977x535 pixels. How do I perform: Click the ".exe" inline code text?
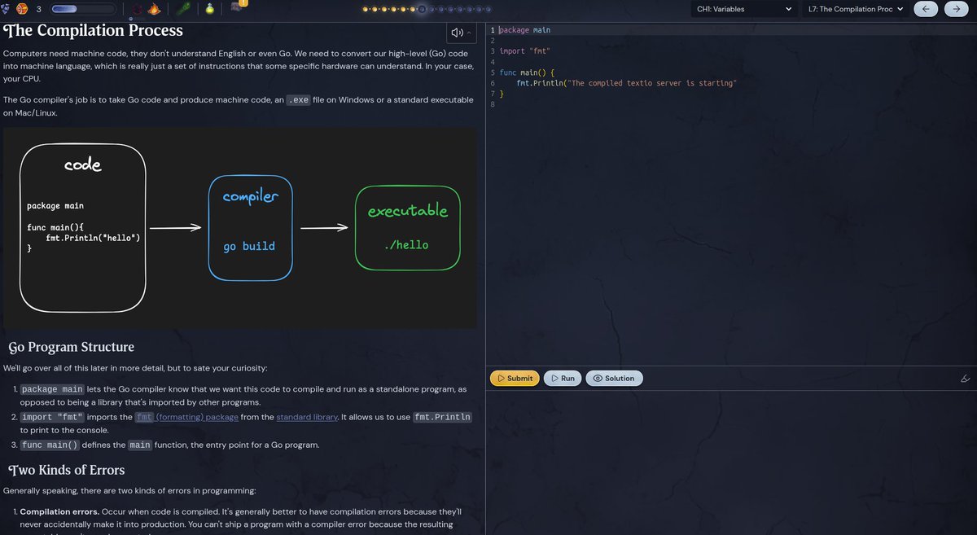[298, 99]
